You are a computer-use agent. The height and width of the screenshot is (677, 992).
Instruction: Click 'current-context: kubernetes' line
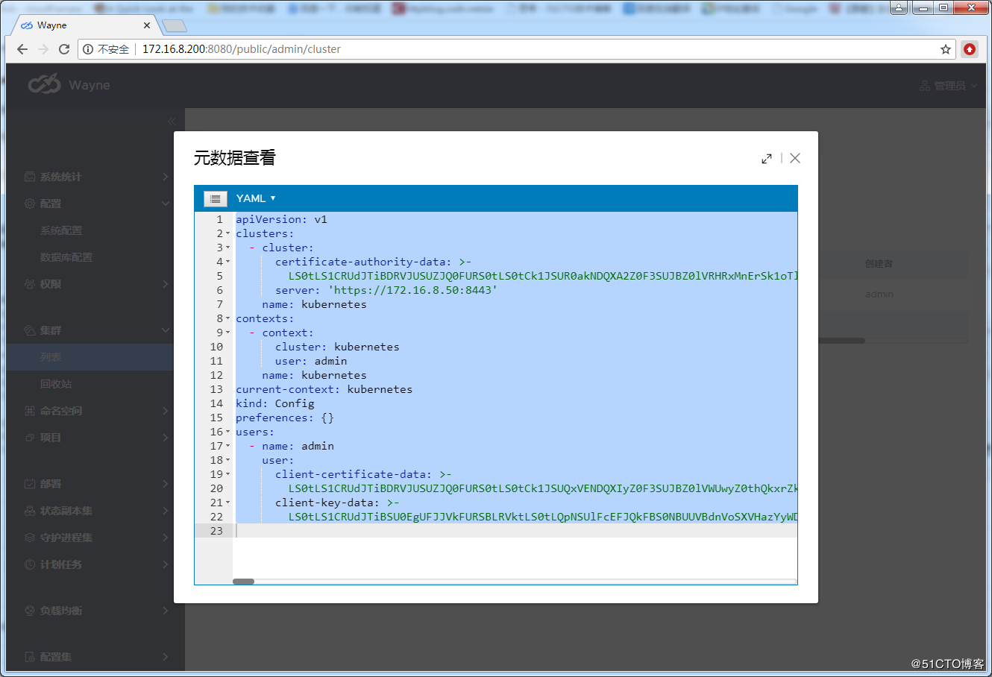324,389
